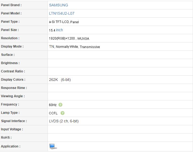193x152 pixels.
Task: Click the 60Hz frequency value
Action: (x=53, y=105)
